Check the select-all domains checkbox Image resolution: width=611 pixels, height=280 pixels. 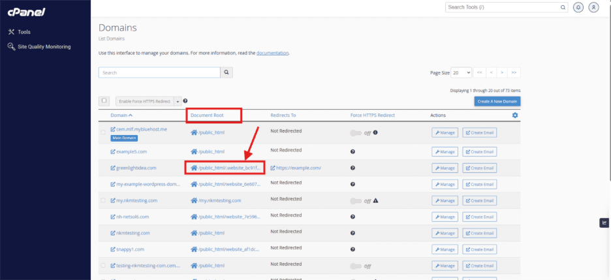104,101
